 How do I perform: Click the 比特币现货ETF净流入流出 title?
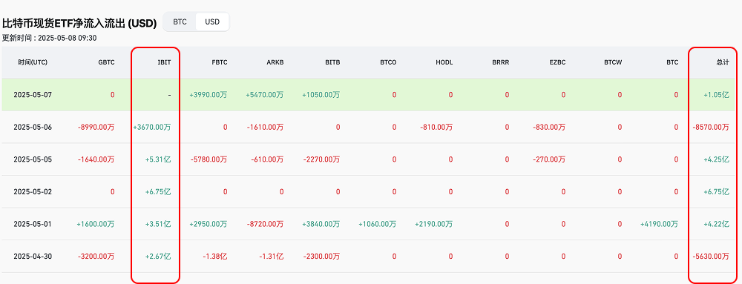point(79,24)
